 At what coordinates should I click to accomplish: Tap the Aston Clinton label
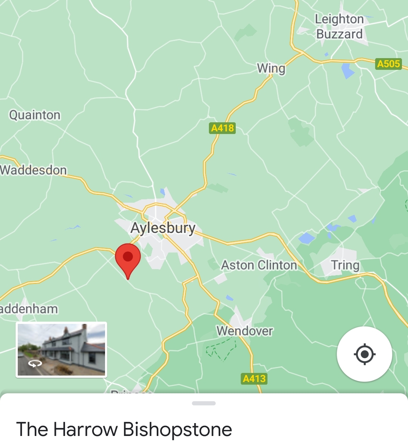[x=259, y=265]
